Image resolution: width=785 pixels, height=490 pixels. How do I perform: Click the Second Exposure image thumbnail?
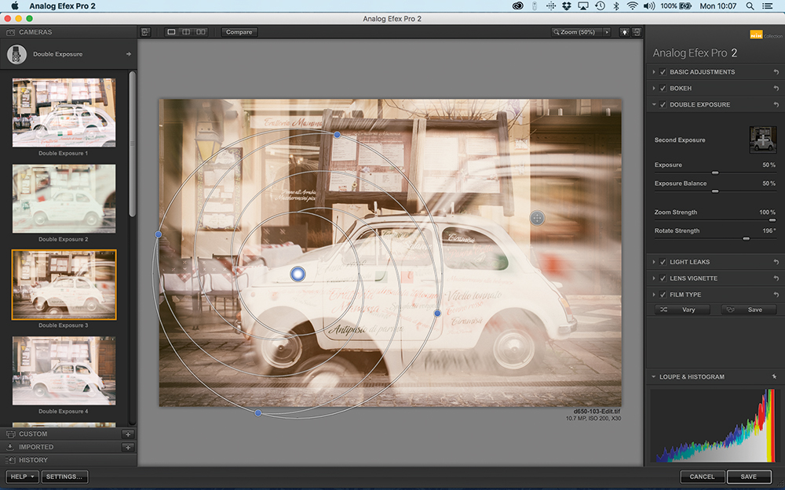pyautogui.click(x=762, y=140)
